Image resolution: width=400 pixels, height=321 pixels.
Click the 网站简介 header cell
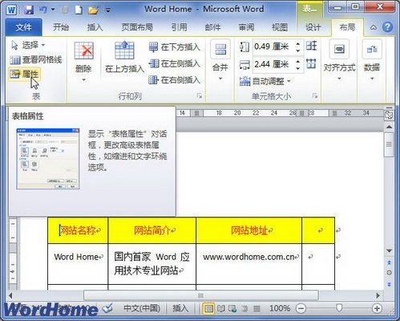tap(152, 230)
